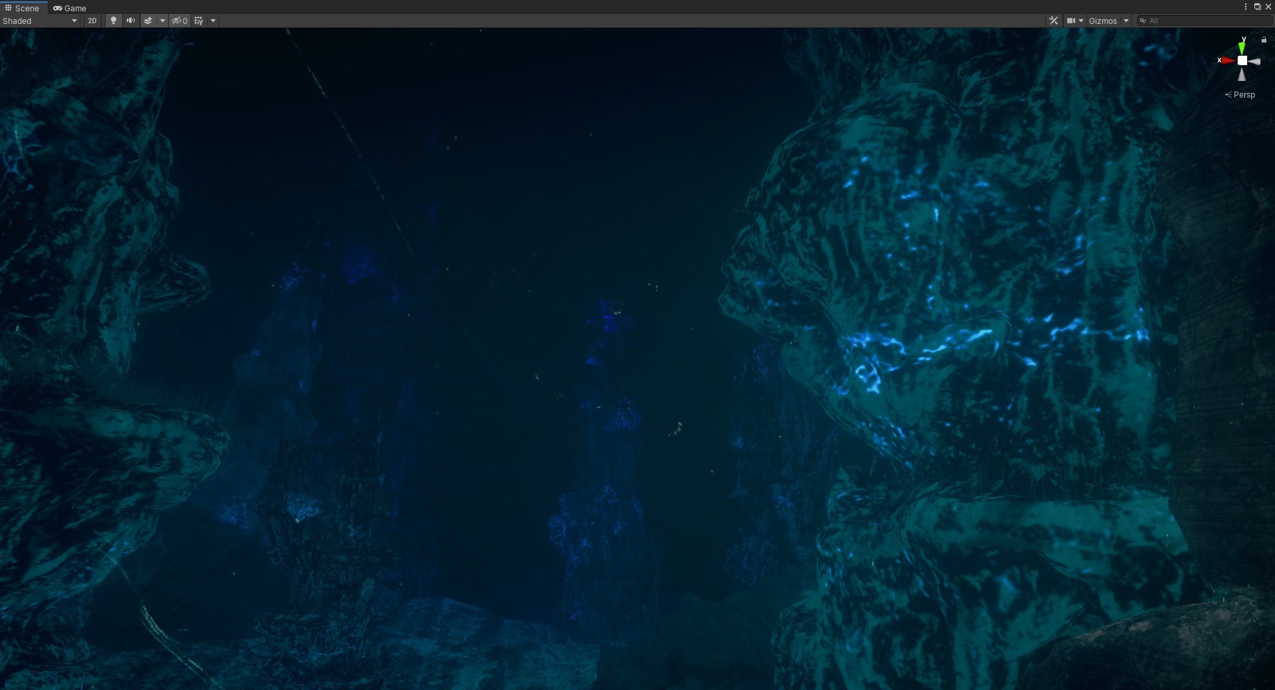This screenshot has width=1275, height=690.
Task: Click the green Y axis cone
Action: [x=1242, y=48]
